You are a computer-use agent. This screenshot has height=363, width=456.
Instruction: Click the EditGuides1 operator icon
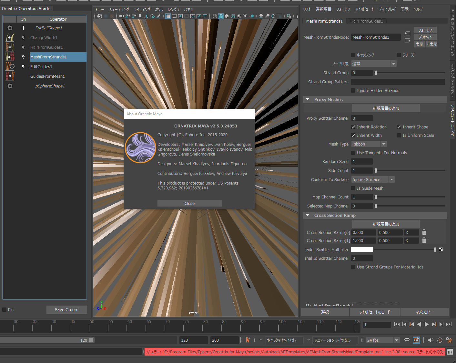click(x=10, y=67)
